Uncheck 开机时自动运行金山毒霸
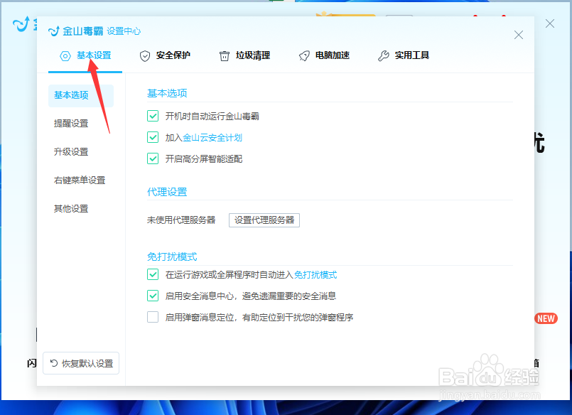572x415 pixels. (153, 116)
